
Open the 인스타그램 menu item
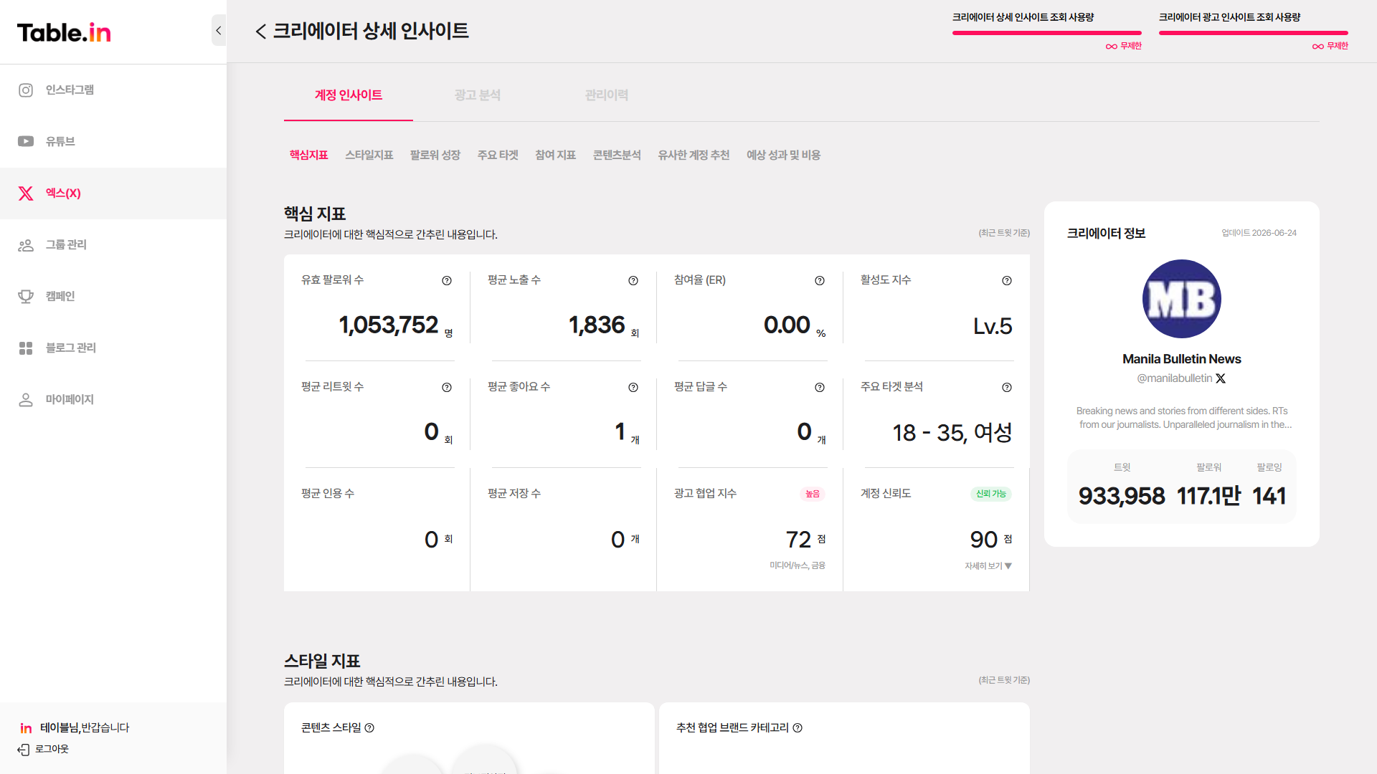pyautogui.click(x=113, y=90)
